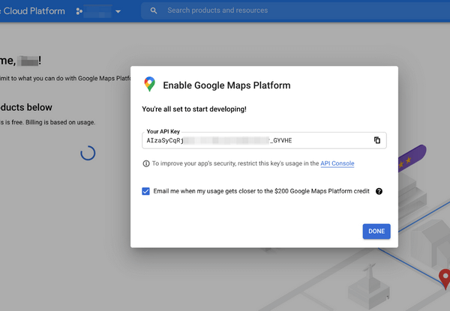Click the red map pin on the background illustration
Viewport: 450px width, 311px height.
[445, 278]
